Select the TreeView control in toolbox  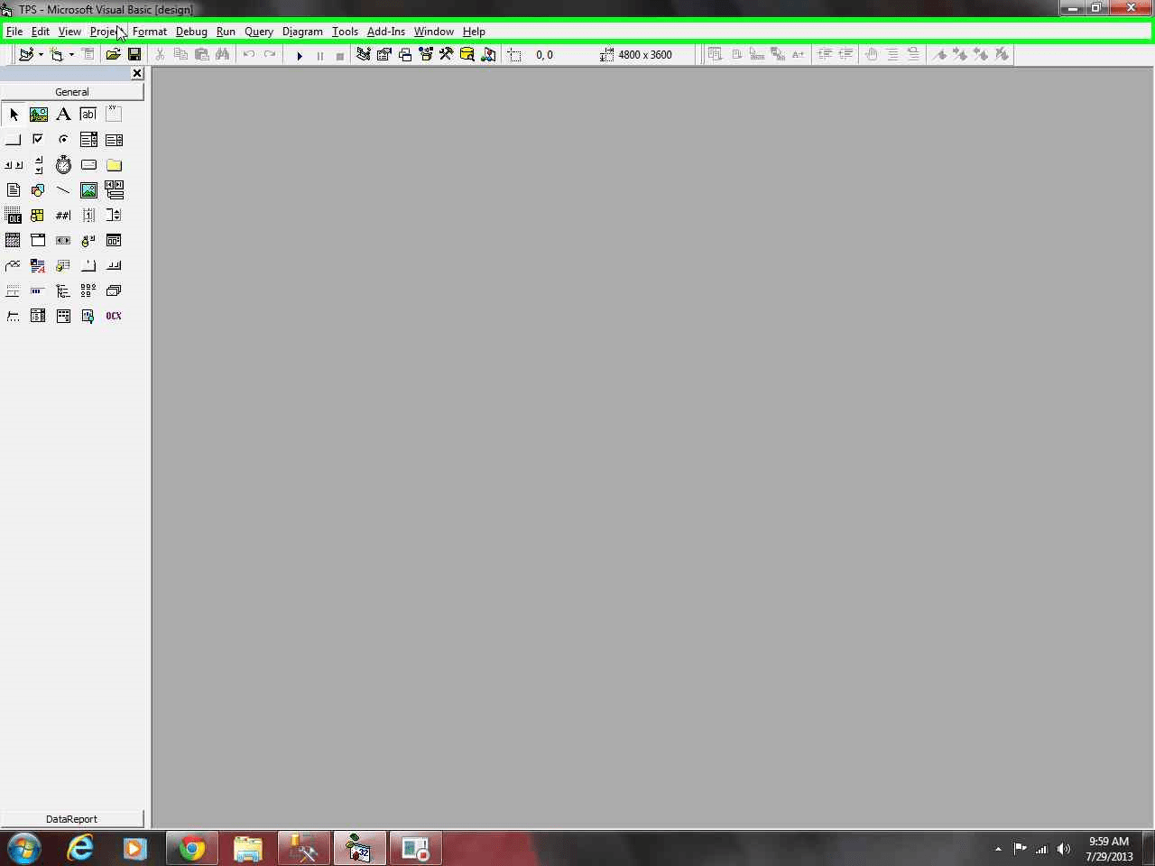[x=63, y=290]
